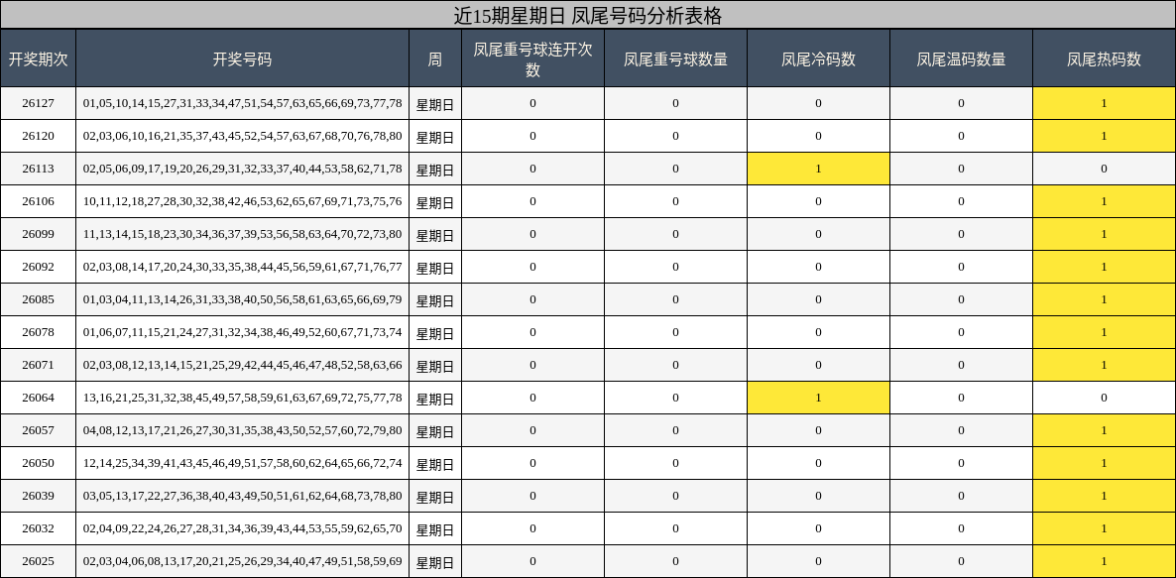Select draw period 26050
The image size is (1176, 578).
click(x=39, y=463)
